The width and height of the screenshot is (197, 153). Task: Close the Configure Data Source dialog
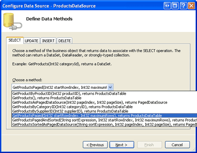click(191, 6)
